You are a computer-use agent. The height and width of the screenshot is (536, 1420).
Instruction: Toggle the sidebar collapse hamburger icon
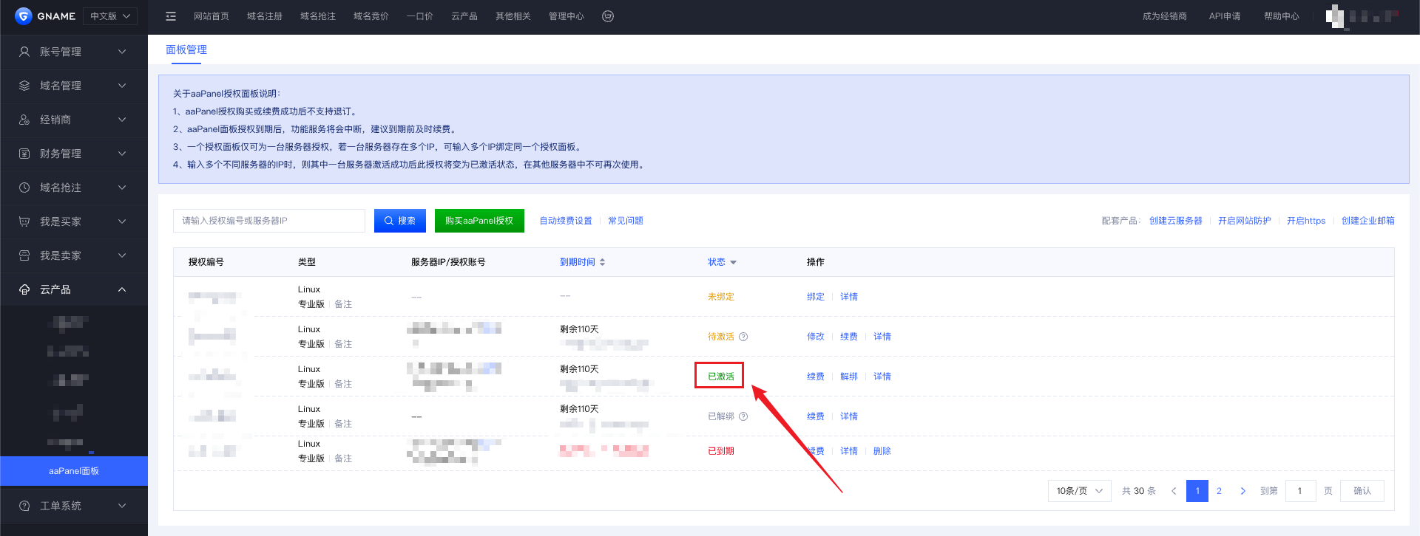tap(171, 16)
